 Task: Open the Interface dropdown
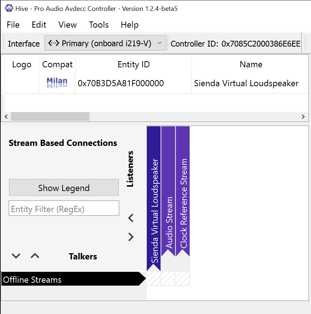(105, 43)
